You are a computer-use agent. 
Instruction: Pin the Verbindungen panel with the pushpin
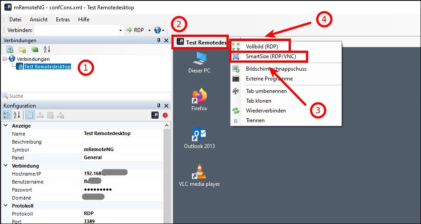point(159,40)
